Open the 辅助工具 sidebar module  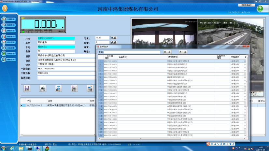coord(9,59)
